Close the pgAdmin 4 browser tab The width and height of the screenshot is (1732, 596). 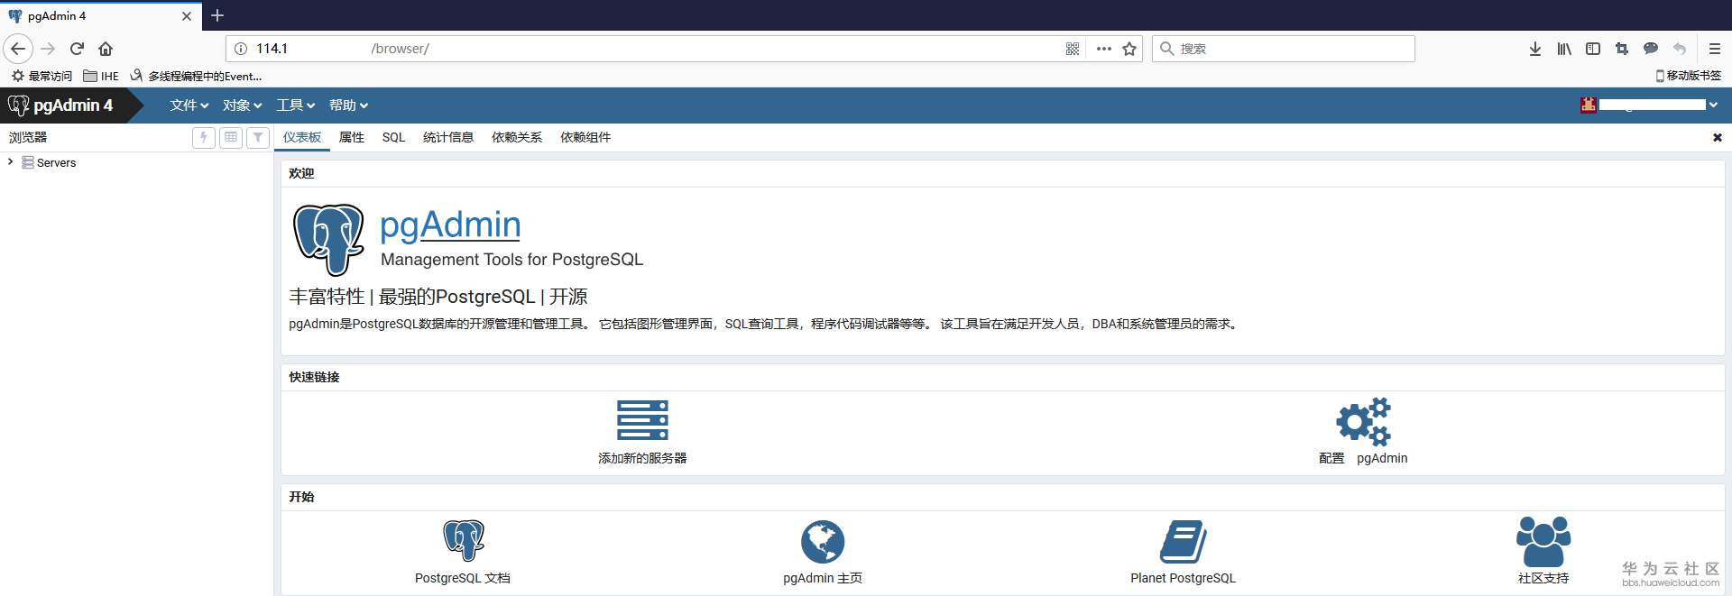pos(187,16)
